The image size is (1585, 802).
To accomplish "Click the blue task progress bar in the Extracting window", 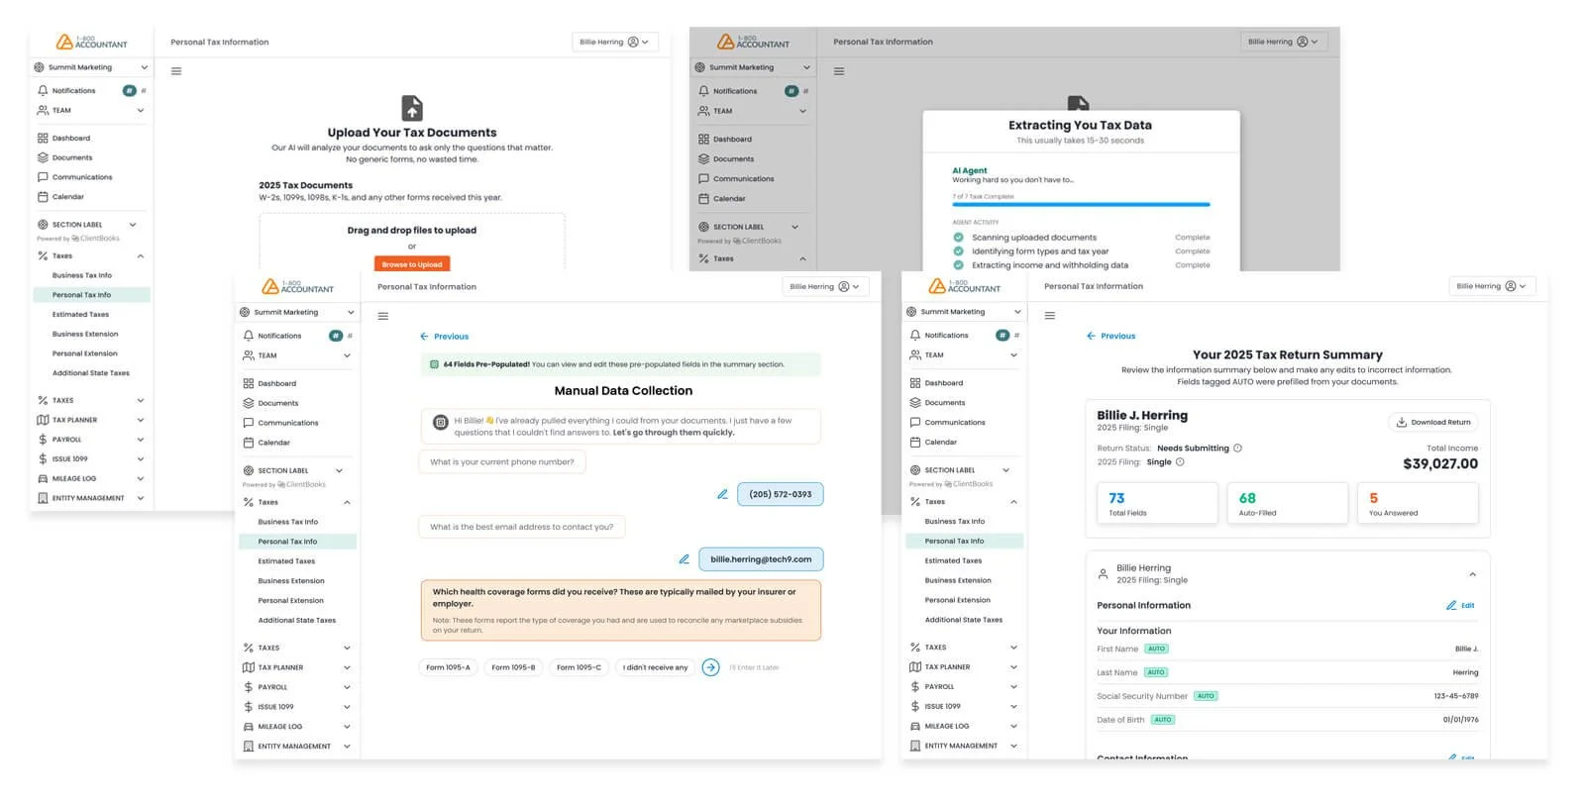I will coord(1081,205).
